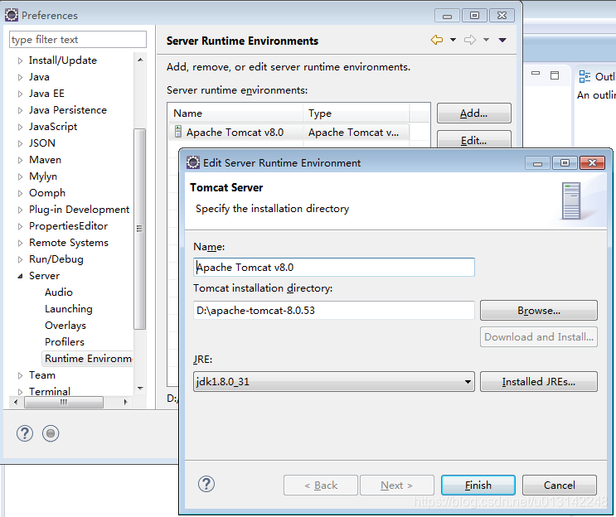The width and height of the screenshot is (616, 517).
Task: Click the Tomcat server icon in table row
Action: click(x=178, y=132)
